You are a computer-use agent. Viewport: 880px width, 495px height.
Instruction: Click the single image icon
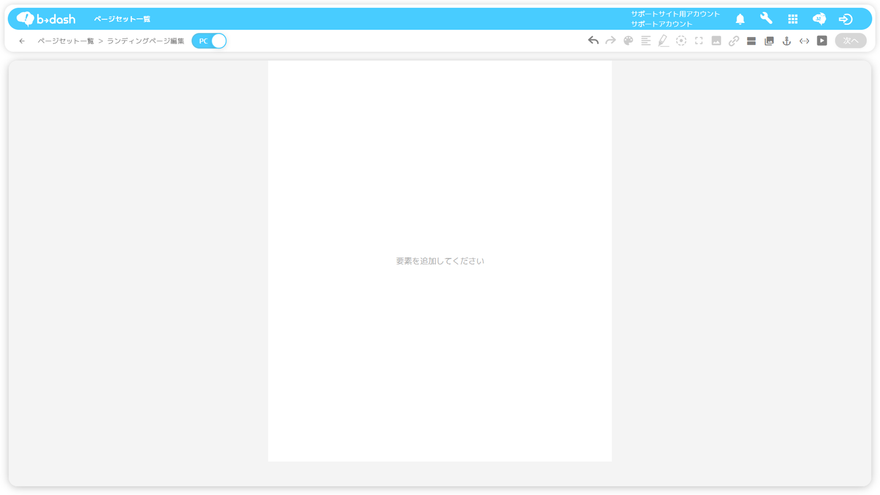(x=716, y=41)
